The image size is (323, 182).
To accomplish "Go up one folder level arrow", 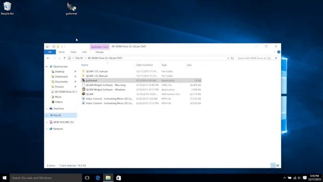I will 65,58.
